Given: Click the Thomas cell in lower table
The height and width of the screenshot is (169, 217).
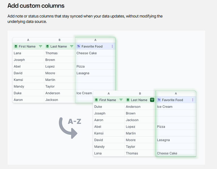Looking at the screenshot, I should pyautogui.click(x=140, y=153).
